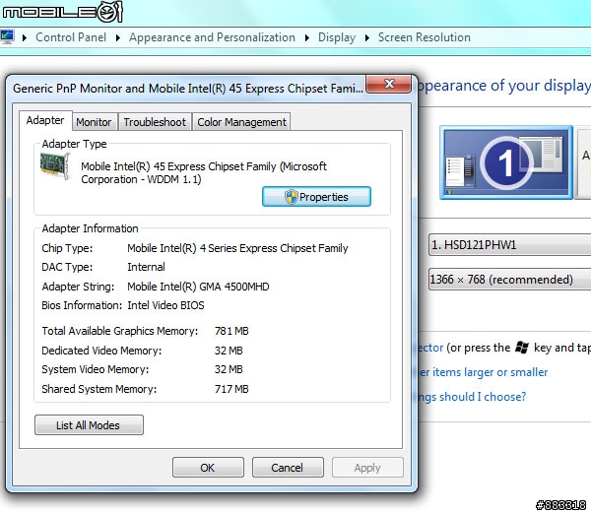This screenshot has height=513, width=591.
Task: Go to Control Panel in breadcrumb
Action: click(x=71, y=37)
